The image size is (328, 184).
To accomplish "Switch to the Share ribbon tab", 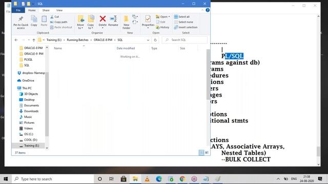I will click(x=46, y=10).
